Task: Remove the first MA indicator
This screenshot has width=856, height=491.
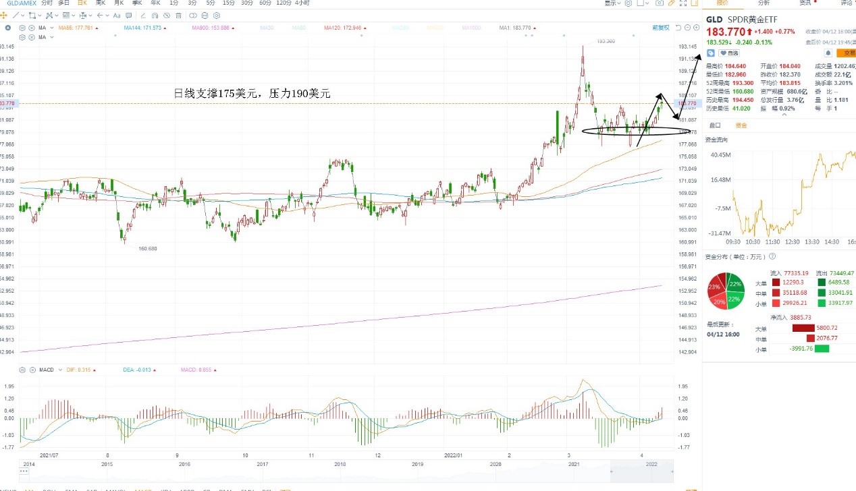Action: [32, 28]
